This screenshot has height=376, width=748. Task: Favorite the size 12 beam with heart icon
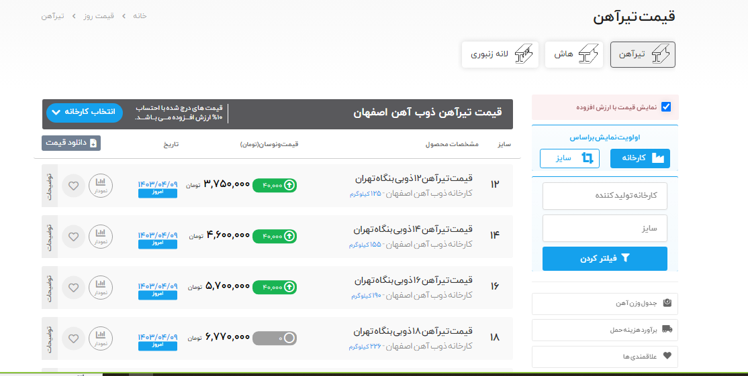pyautogui.click(x=73, y=185)
